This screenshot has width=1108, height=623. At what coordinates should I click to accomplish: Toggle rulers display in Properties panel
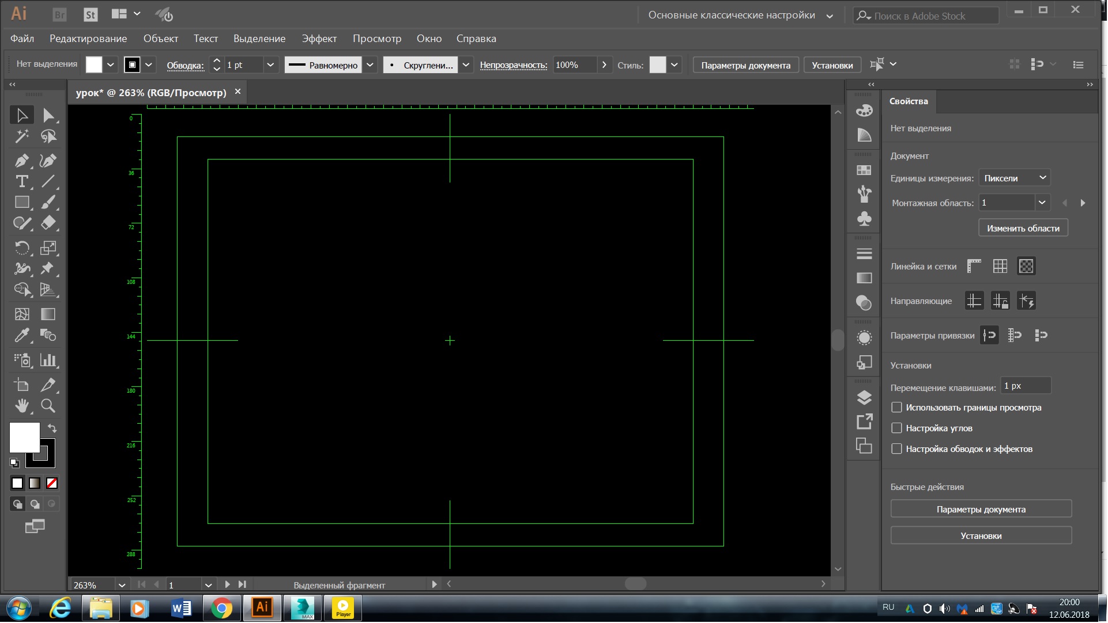[974, 266]
